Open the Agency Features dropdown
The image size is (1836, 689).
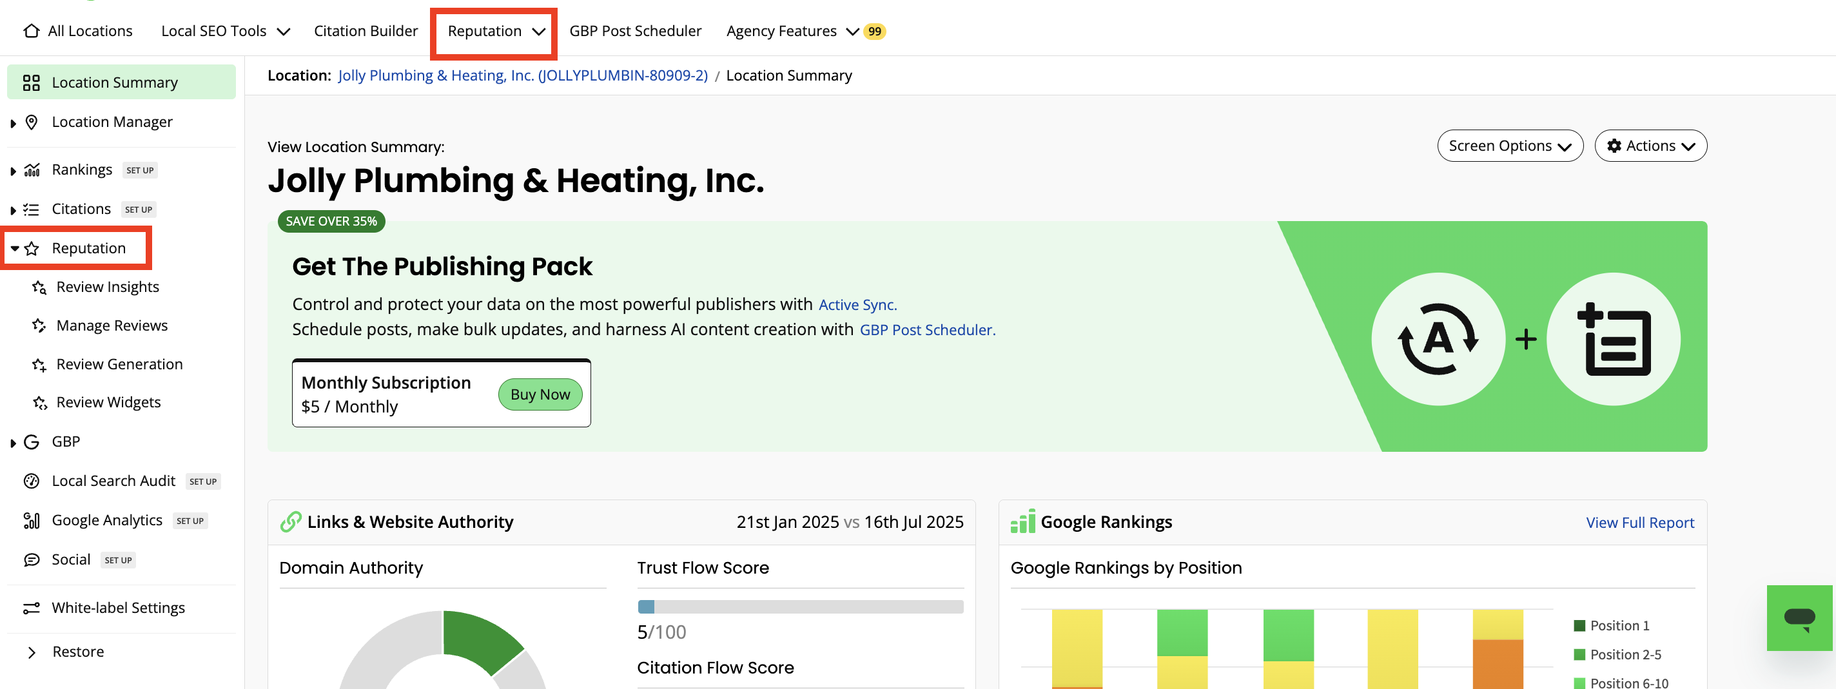point(792,31)
